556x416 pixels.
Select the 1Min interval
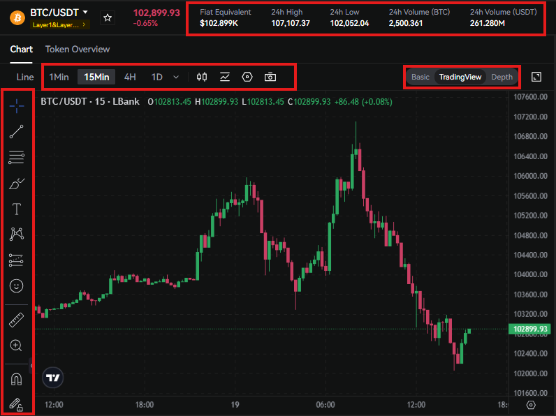59,77
